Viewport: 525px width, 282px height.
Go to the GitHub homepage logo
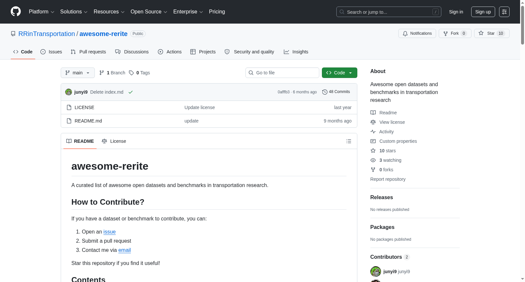(x=16, y=11)
